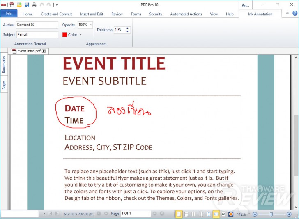This screenshot has height=219, width=299.
Task: Open a file with the folder icon
Action: (x=19, y=5)
